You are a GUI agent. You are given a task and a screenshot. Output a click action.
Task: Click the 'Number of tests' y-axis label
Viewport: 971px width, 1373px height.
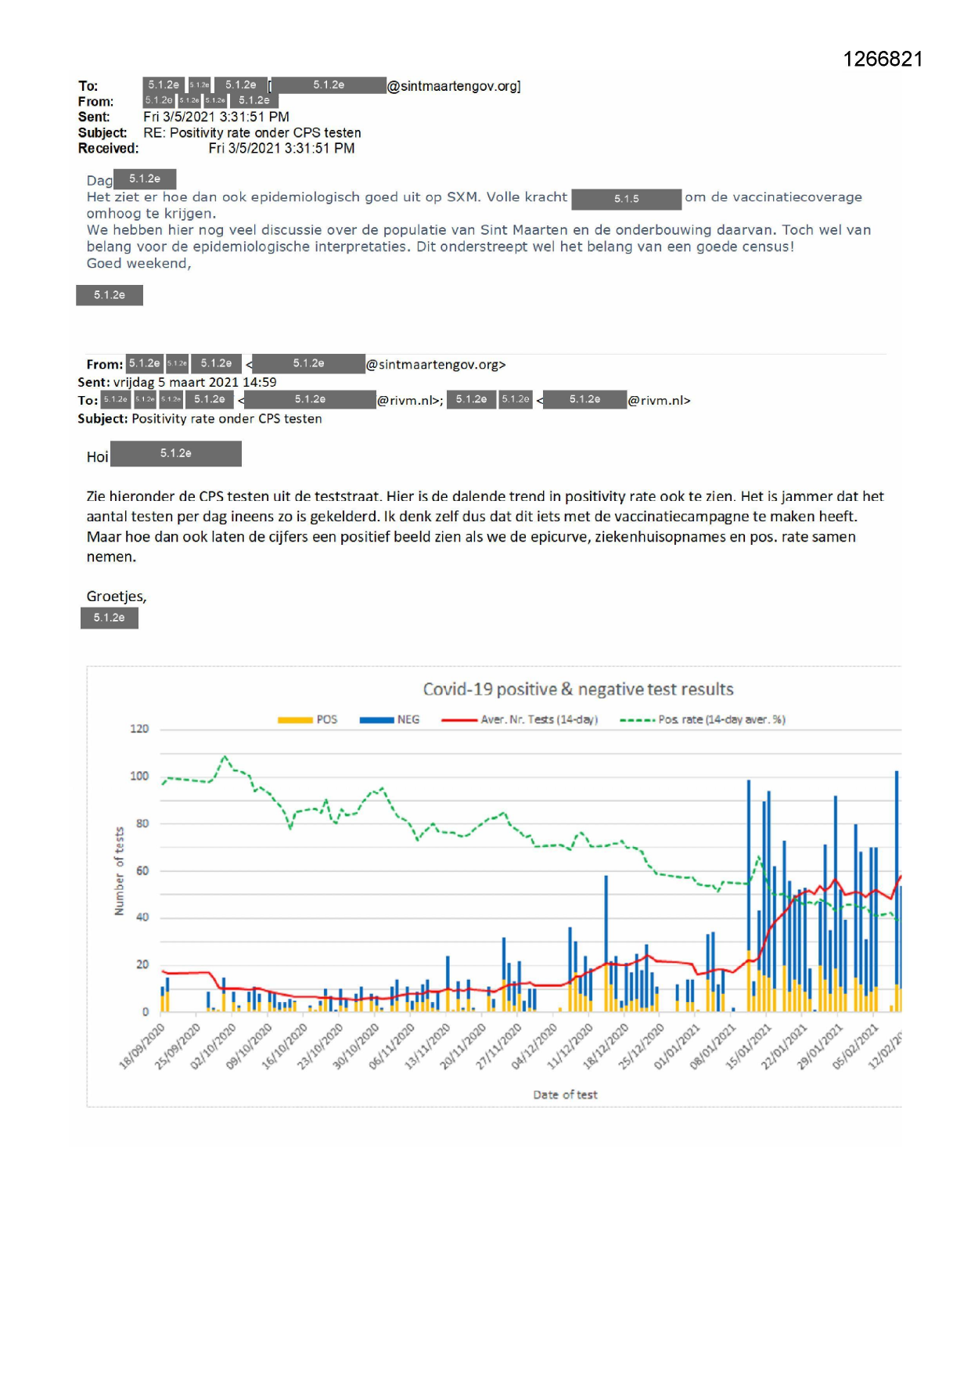119,871
